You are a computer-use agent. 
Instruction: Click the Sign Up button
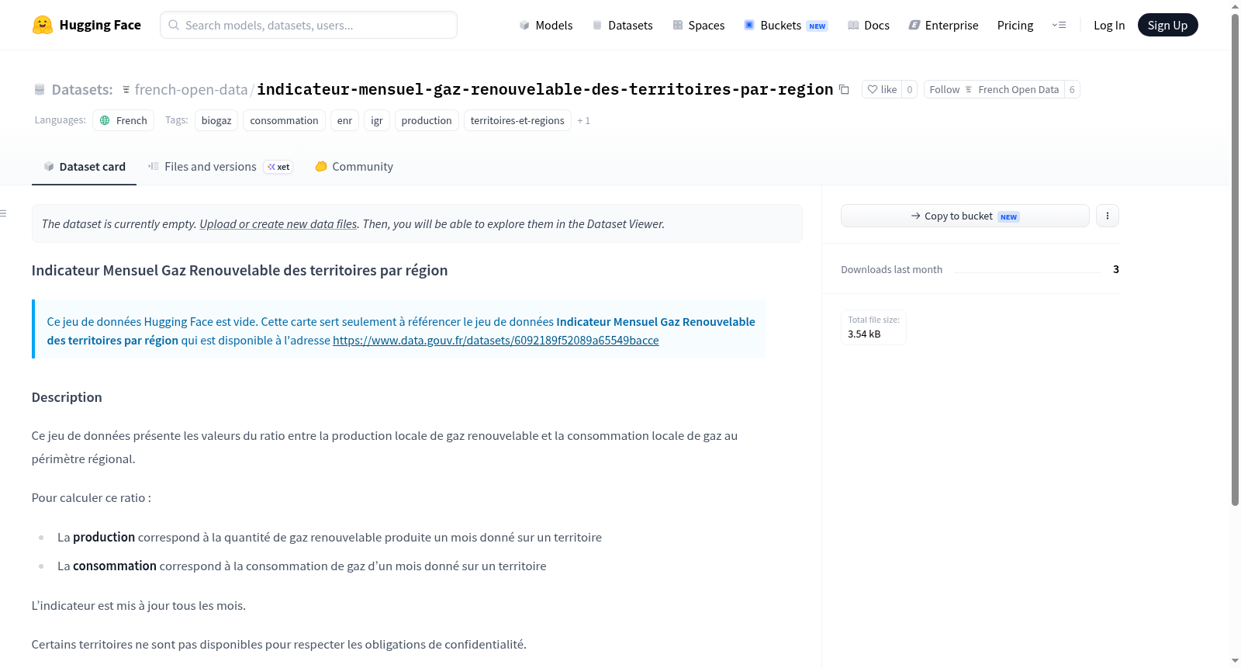(x=1167, y=25)
